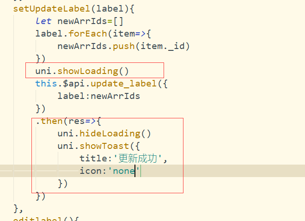Click the setUpdateLabel function name
305x221 pixels.
click(x=52, y=9)
